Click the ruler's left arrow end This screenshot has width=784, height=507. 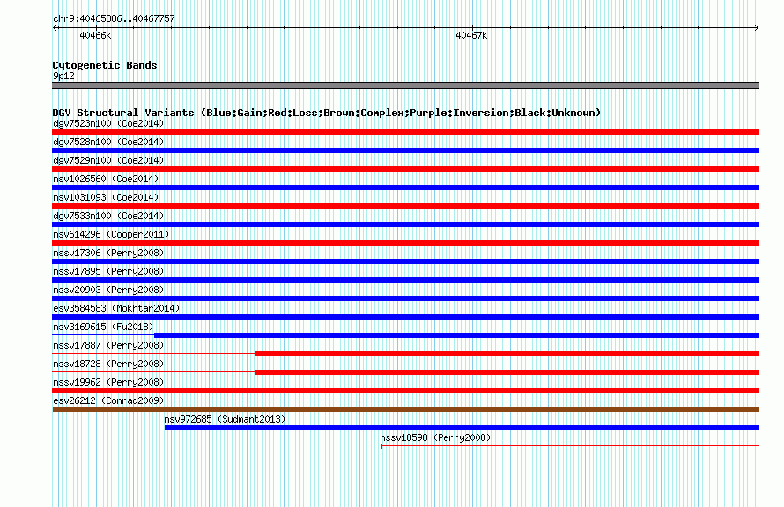point(55,27)
